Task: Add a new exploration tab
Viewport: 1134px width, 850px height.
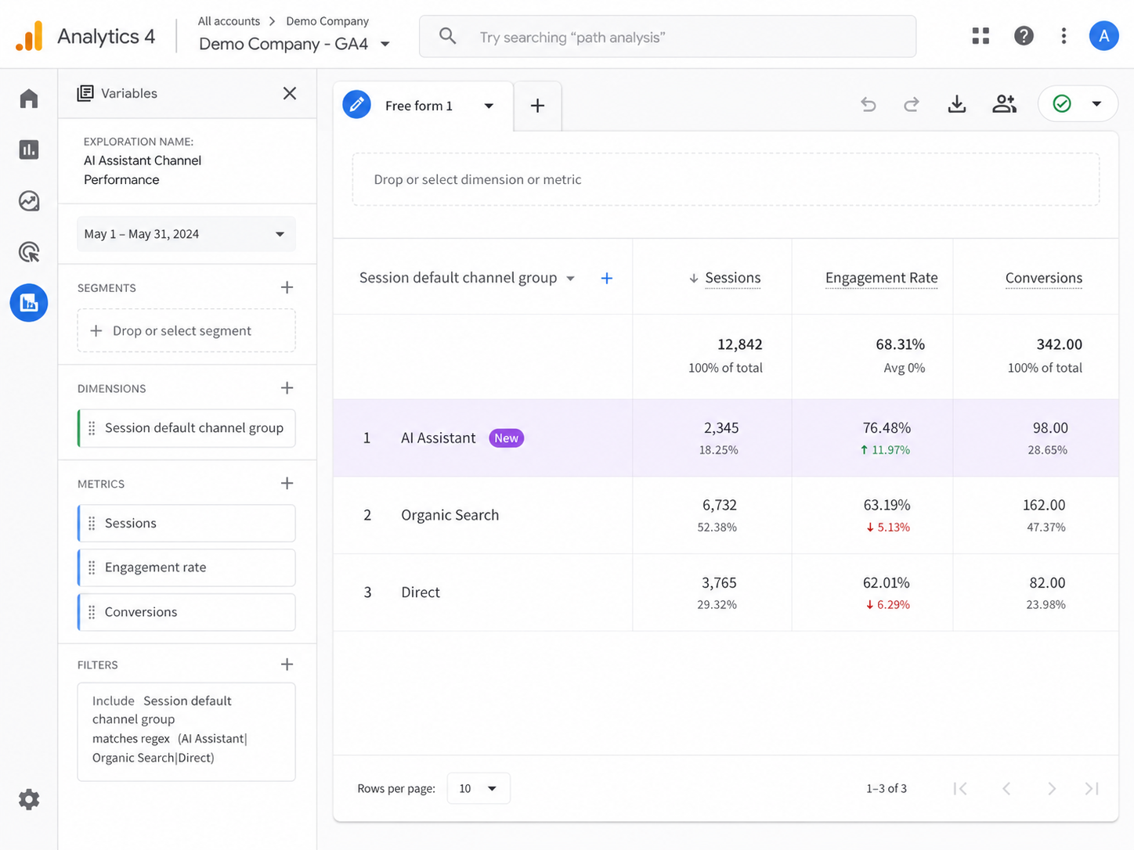Action: (x=537, y=106)
